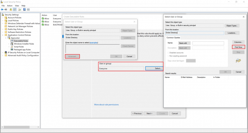Click the Export List toolbar icon
The height and width of the screenshot is (133, 248).
coord(20,10)
